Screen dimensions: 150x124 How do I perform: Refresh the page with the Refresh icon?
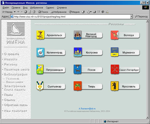click(30, 12)
